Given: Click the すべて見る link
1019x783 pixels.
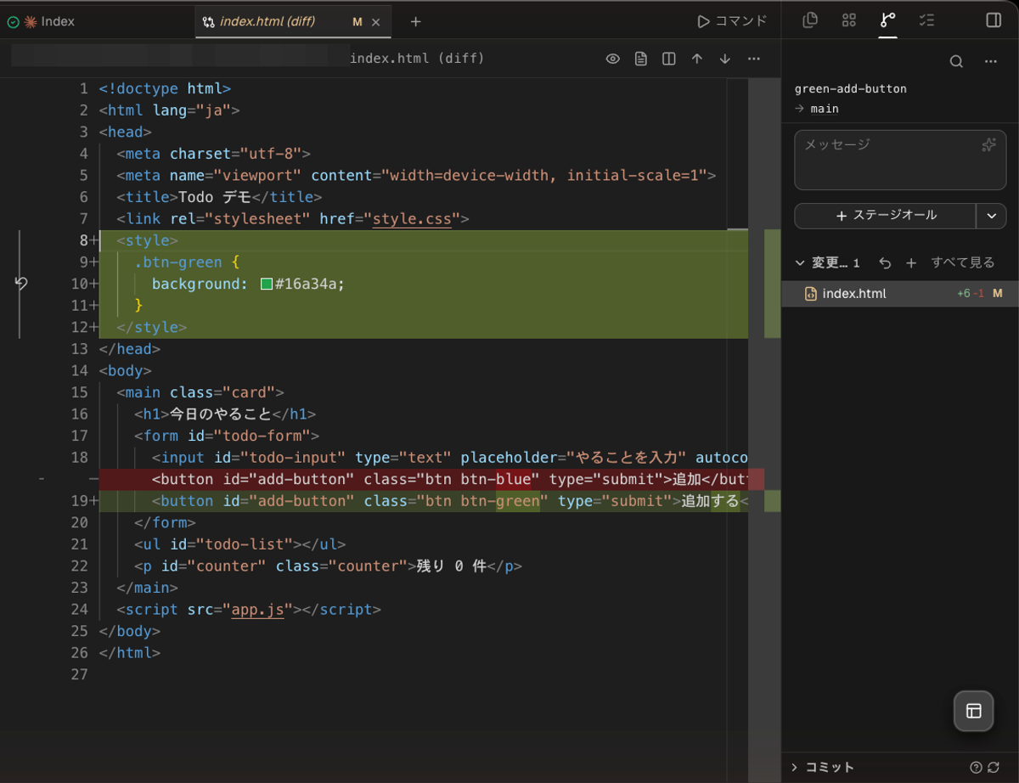Looking at the screenshot, I should pos(962,263).
